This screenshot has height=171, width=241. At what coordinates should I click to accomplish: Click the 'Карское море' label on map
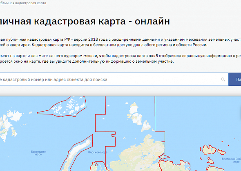[x=98, y=152]
